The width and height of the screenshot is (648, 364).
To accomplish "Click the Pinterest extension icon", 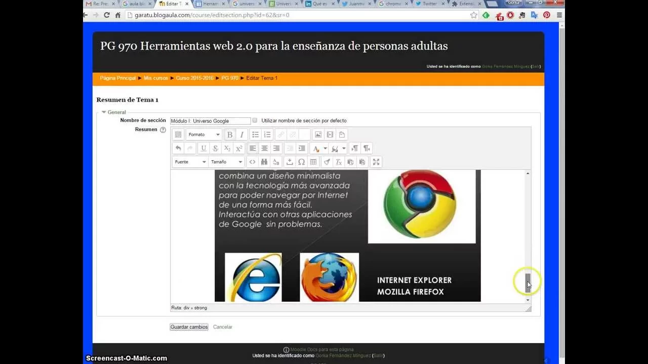I will (x=547, y=15).
